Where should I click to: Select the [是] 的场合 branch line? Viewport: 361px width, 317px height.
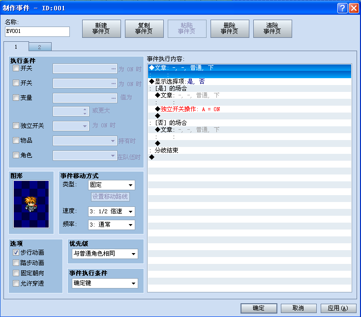249,88
